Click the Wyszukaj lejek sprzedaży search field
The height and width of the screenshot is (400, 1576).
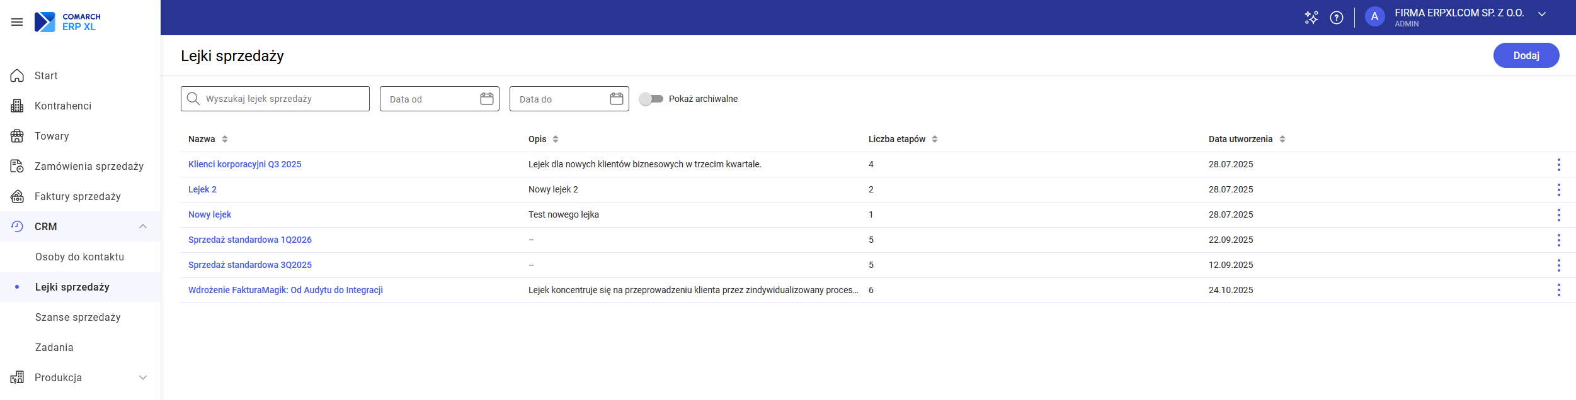(283, 99)
